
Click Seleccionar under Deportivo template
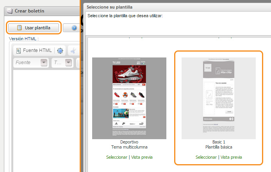(x=117, y=157)
